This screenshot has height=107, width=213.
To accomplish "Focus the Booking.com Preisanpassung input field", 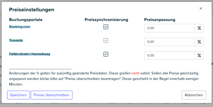I will coord(170,28).
